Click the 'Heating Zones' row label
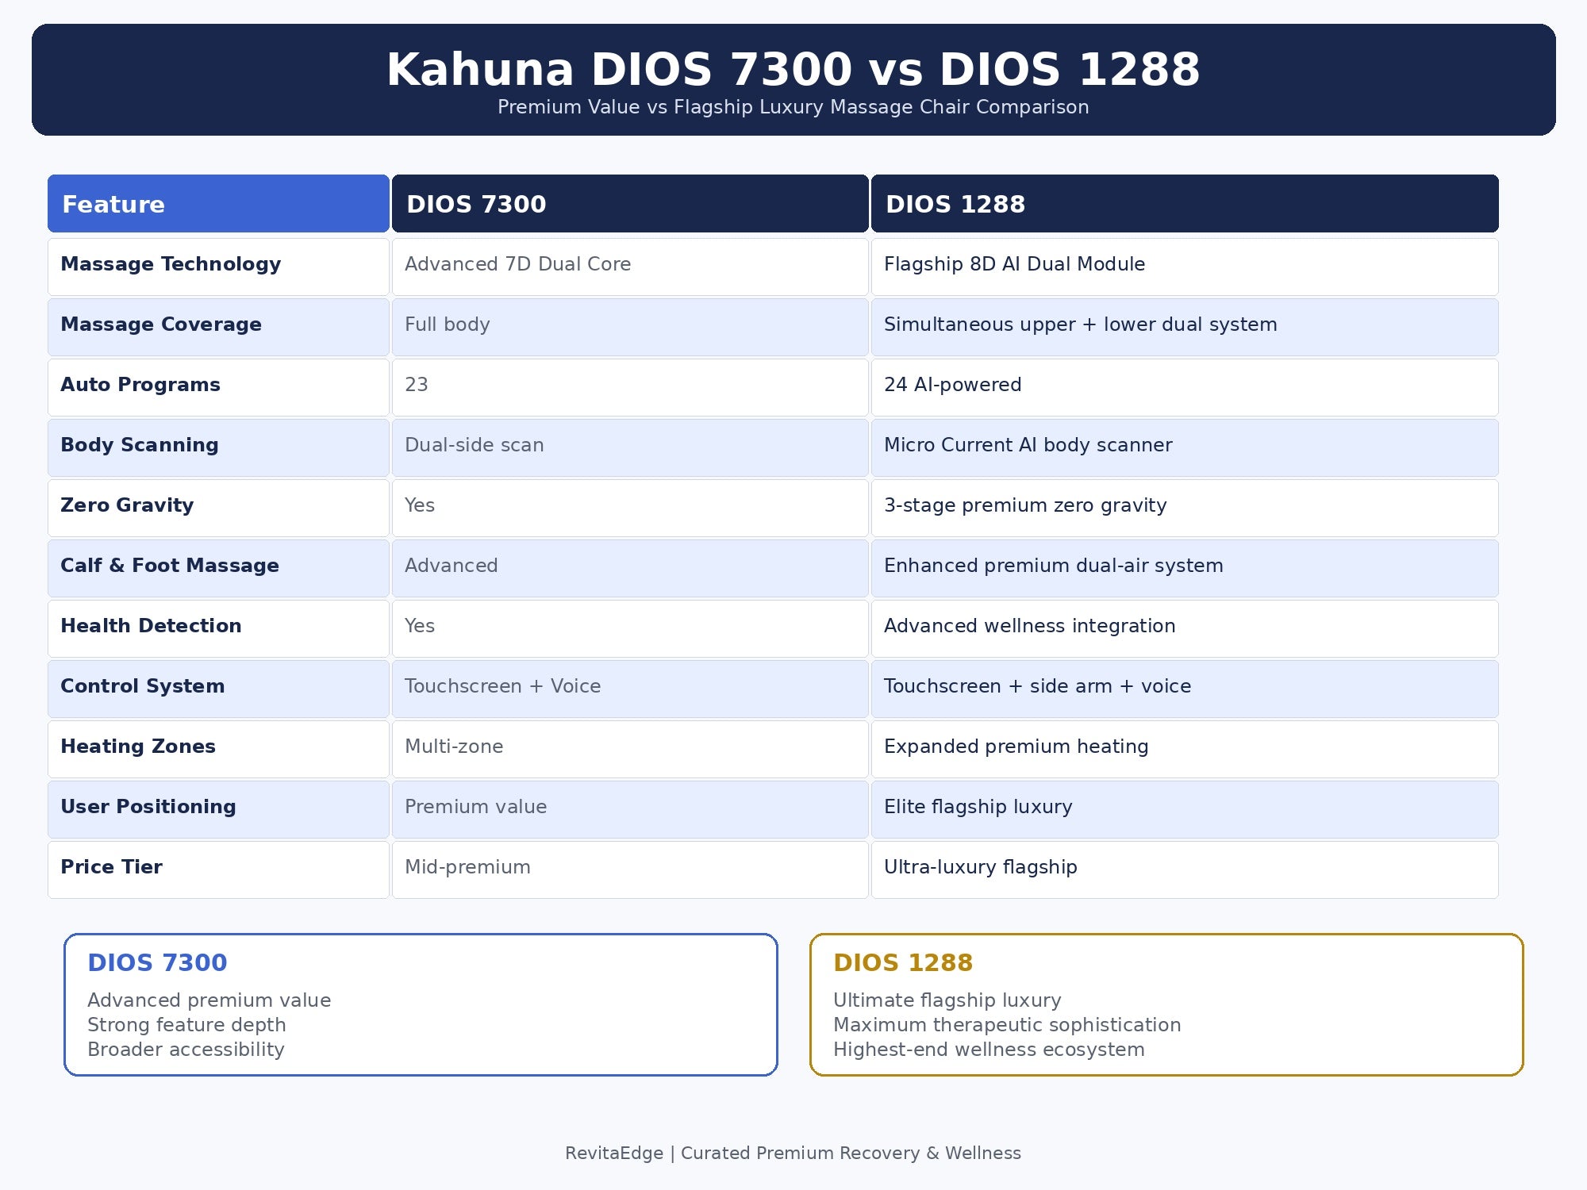The height and width of the screenshot is (1190, 1587). 138,747
